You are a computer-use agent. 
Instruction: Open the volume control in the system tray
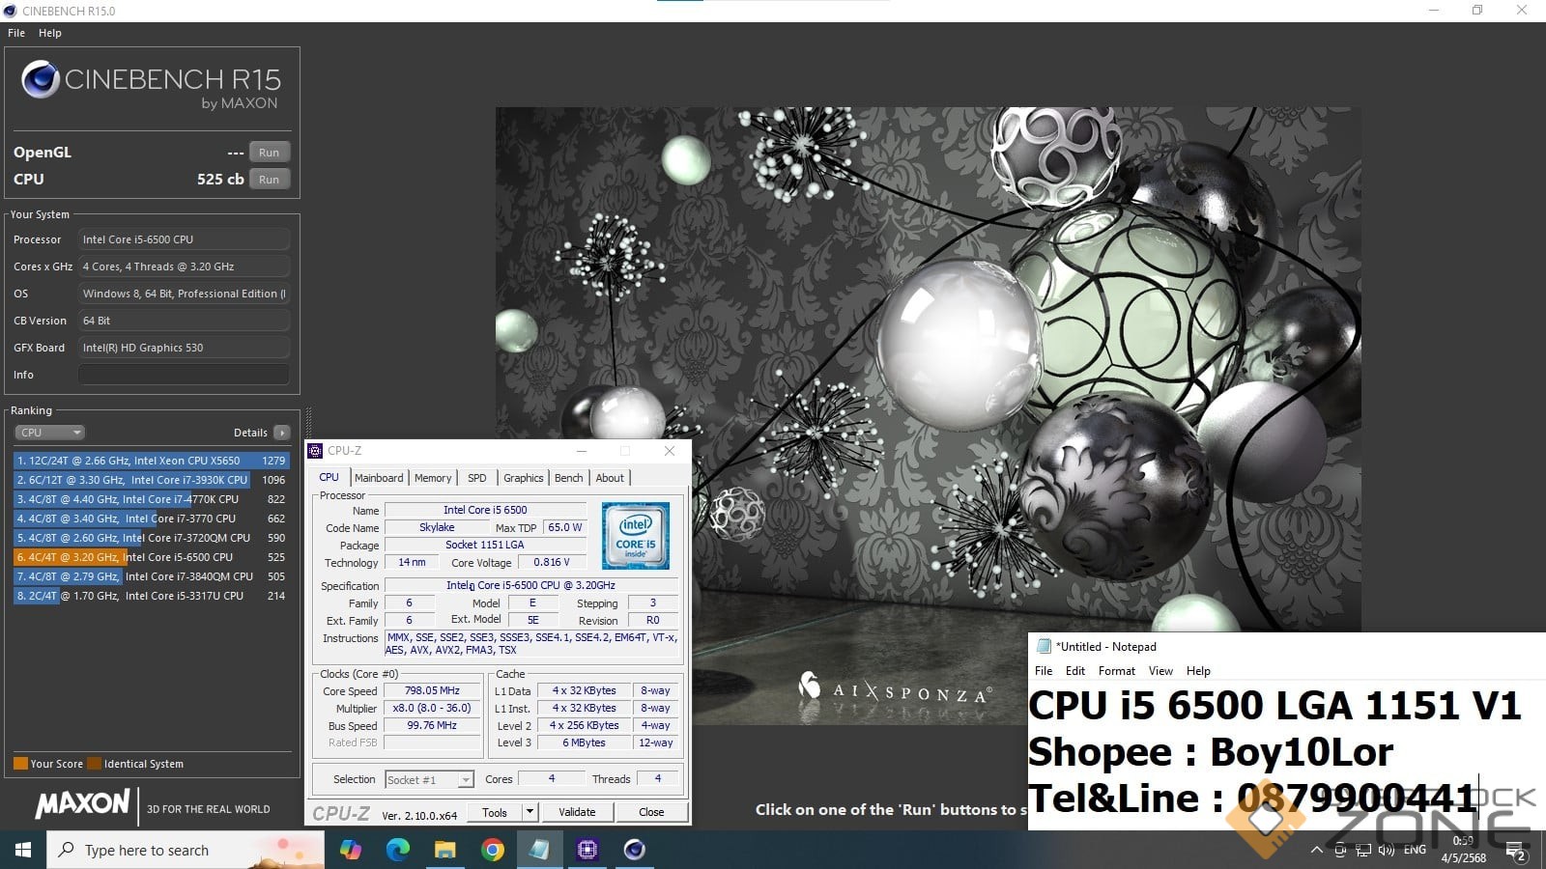[1387, 850]
